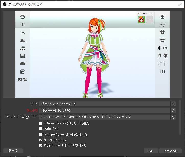Screen dimensions: 185x157
Task: Check キャプチャのフレームレートを制限する
Action: (x=41, y=134)
